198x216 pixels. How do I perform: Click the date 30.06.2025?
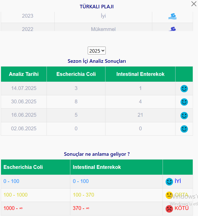point(24,102)
